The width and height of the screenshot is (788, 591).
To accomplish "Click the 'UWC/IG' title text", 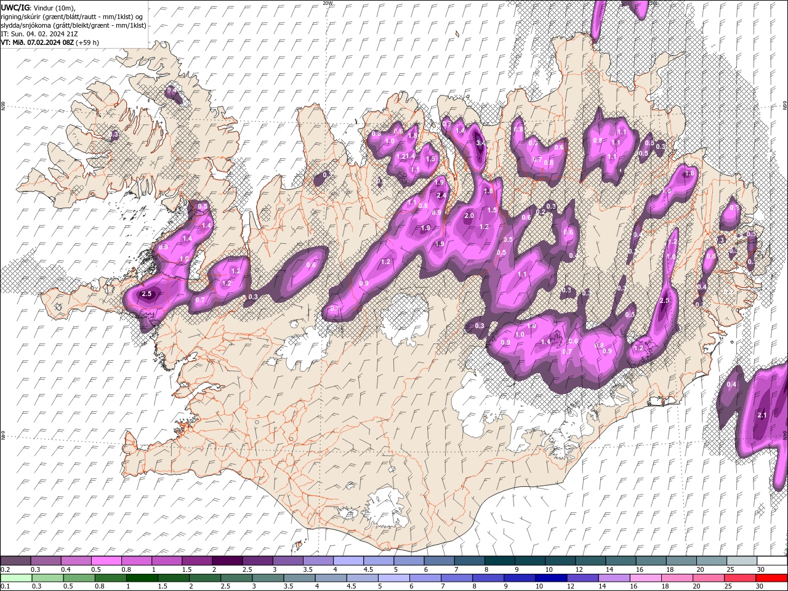I will click(15, 7).
